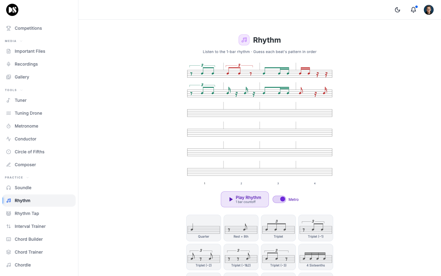Open the Tuner tool

pos(21,100)
